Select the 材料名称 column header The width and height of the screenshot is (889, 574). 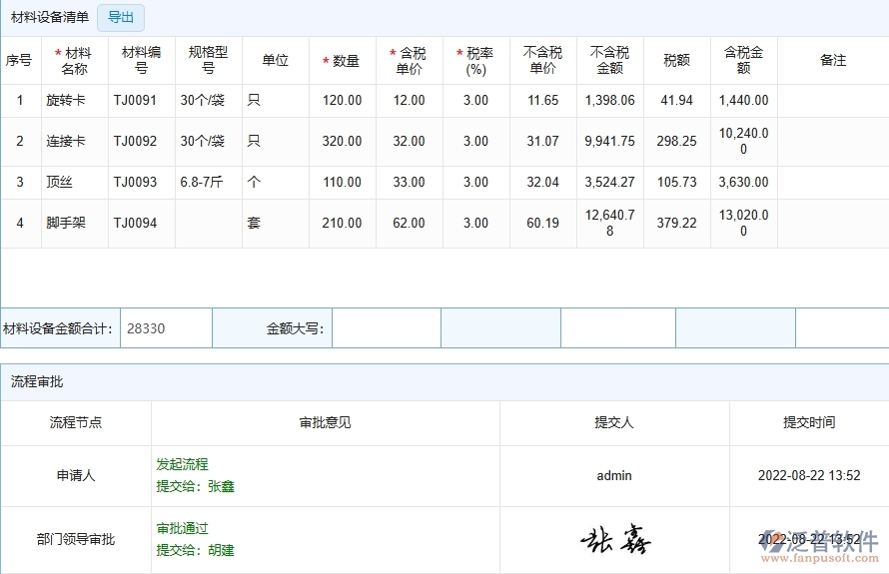(74, 61)
